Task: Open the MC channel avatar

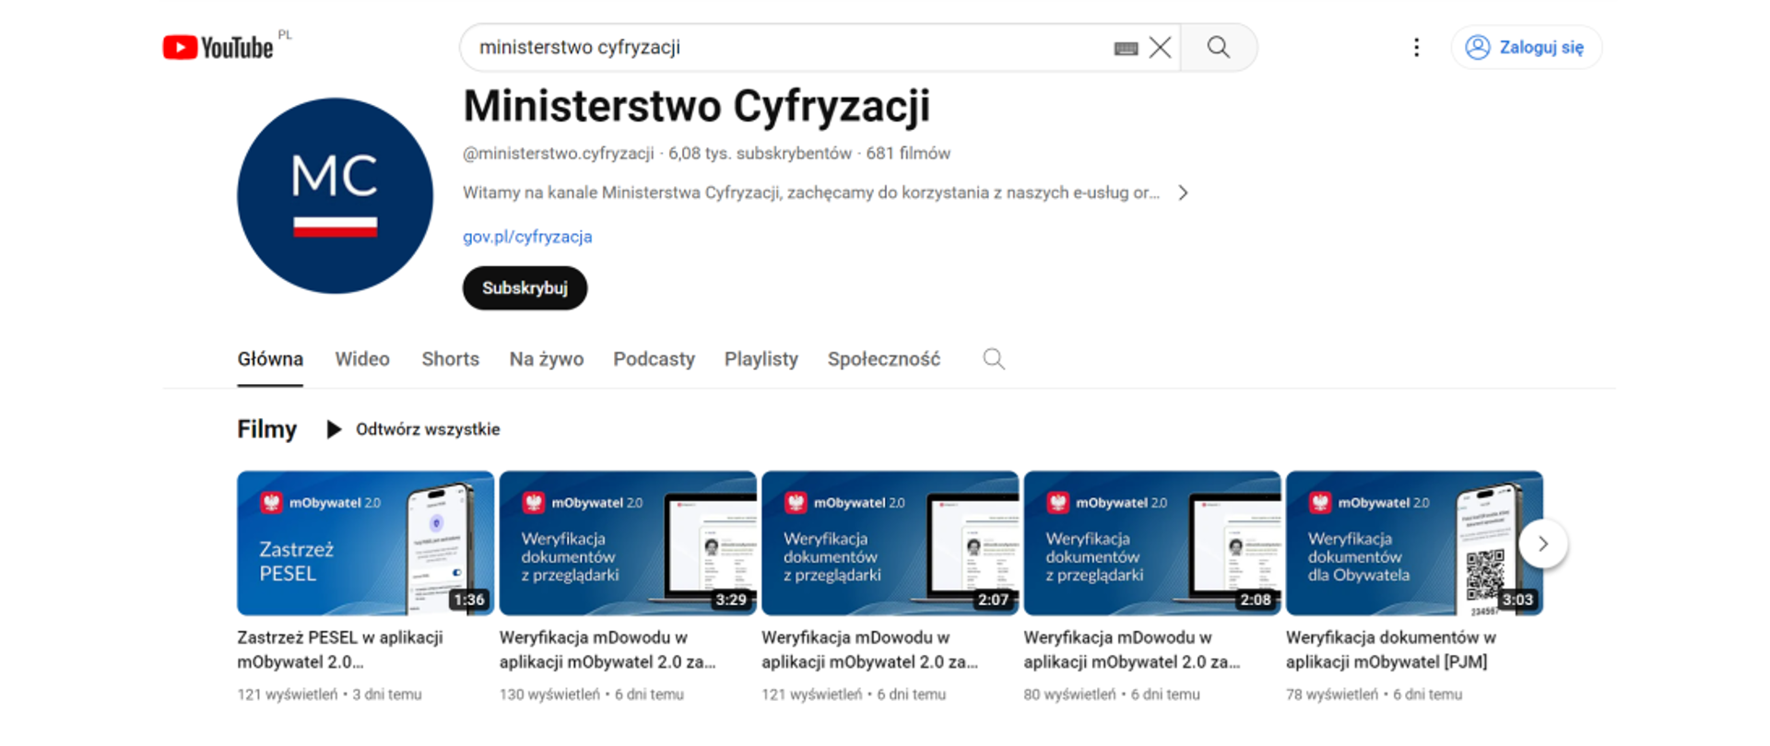Action: [x=335, y=196]
